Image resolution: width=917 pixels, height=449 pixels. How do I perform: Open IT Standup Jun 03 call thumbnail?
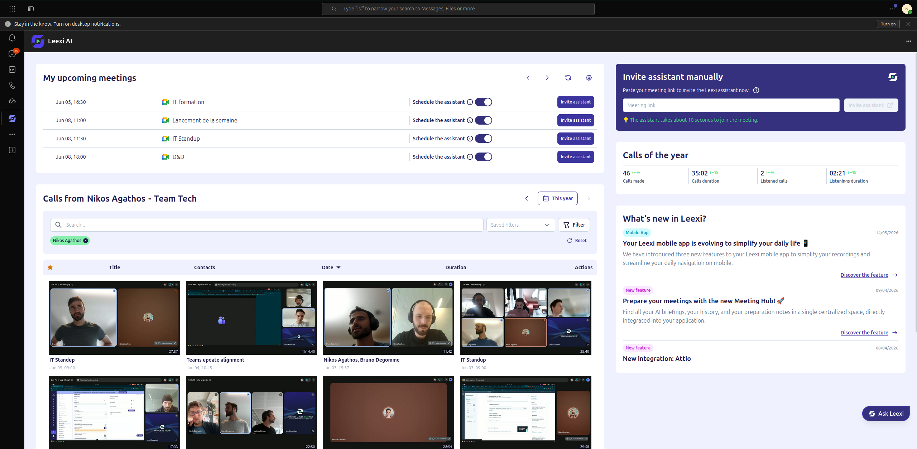pos(525,318)
